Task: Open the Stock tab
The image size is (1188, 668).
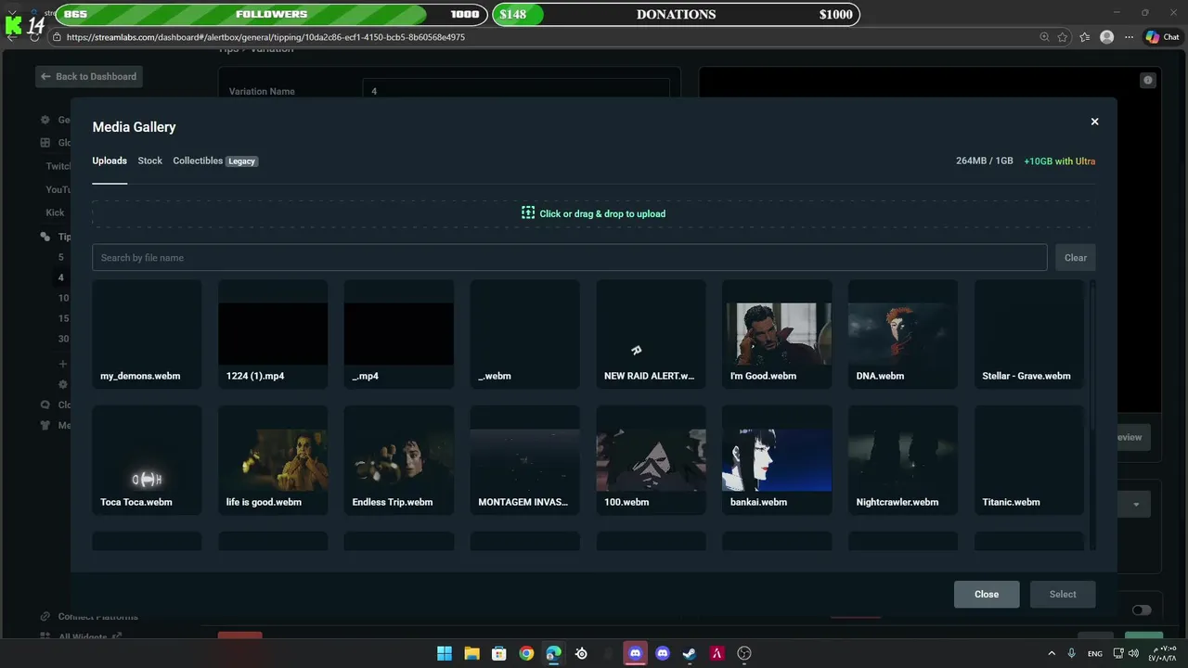Action: 149,161
